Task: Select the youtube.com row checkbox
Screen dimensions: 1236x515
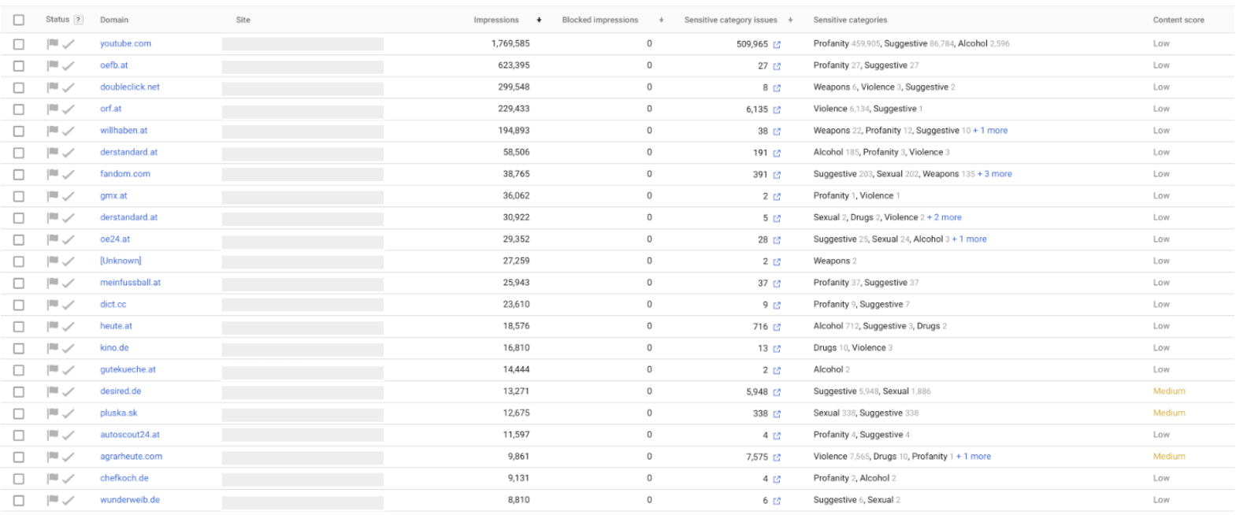Action: (19, 45)
